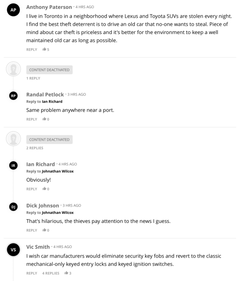The height and width of the screenshot is (281, 247).
Task: Like Vic Smith's comment with thumbs-up
Action: [67, 273]
